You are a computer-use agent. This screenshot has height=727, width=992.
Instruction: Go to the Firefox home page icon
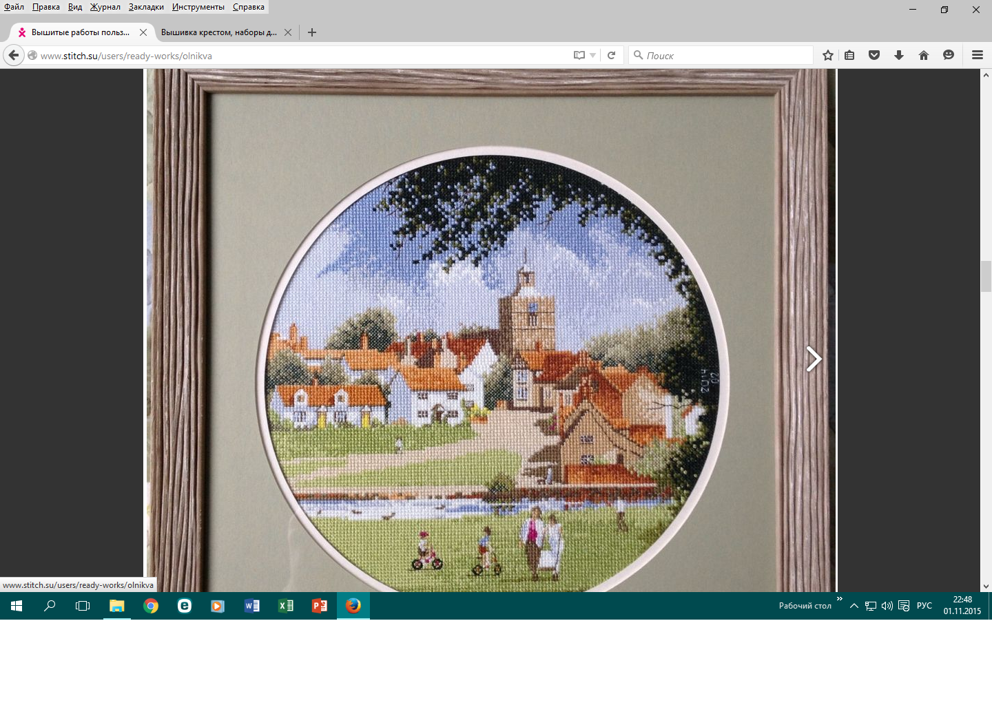pyautogui.click(x=924, y=55)
